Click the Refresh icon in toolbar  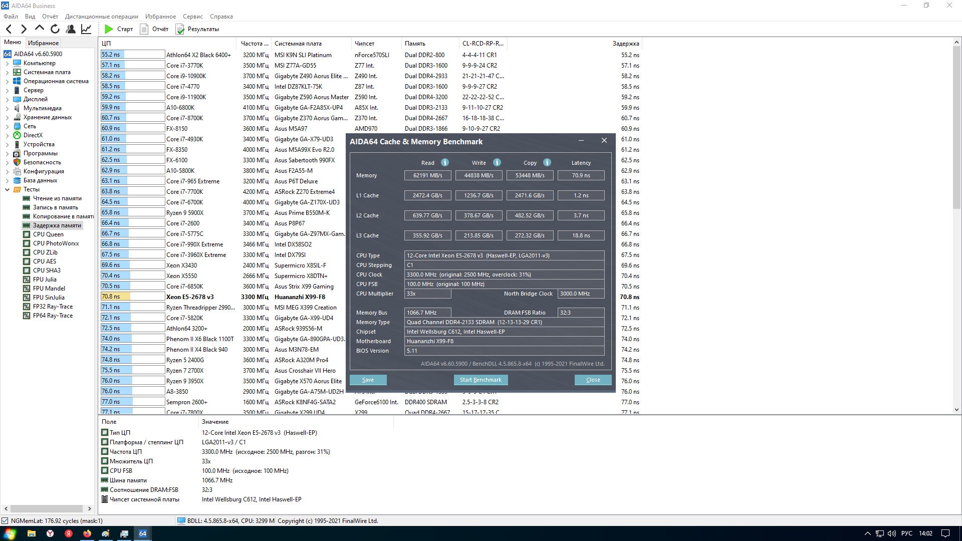tap(55, 29)
